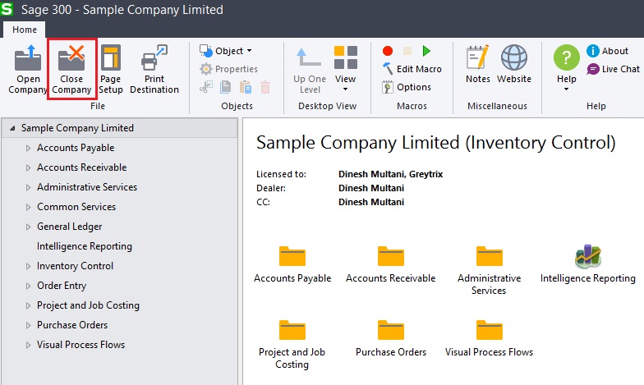
Task: Expand Order Entry tree node
Action: coord(28,286)
